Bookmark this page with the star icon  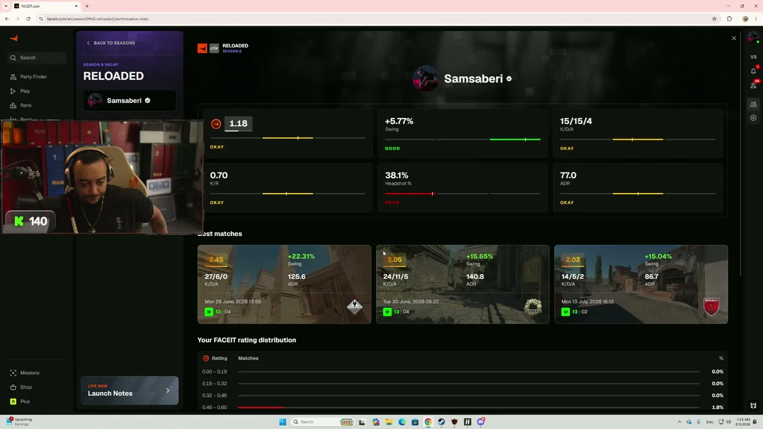714,18
